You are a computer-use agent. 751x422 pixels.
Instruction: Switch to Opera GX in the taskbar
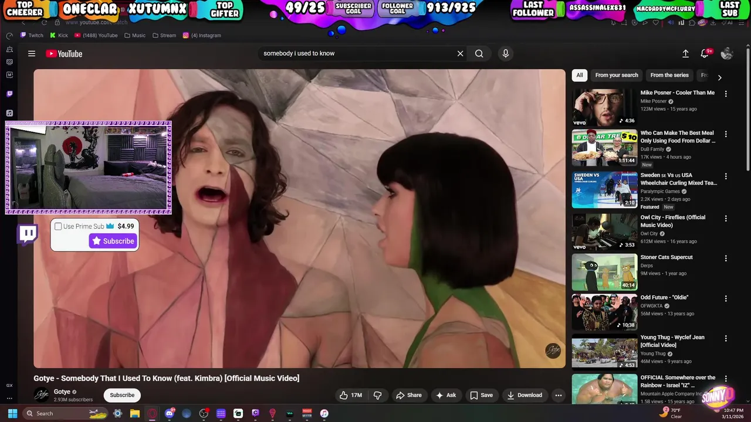(153, 413)
